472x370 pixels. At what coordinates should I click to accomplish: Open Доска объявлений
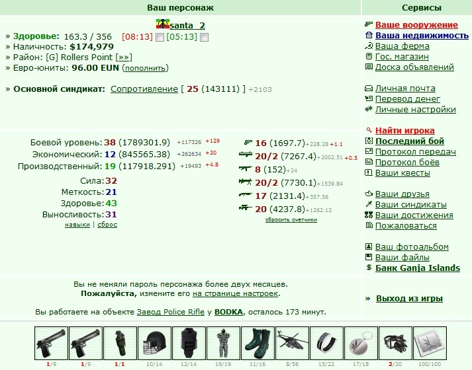[414, 67]
